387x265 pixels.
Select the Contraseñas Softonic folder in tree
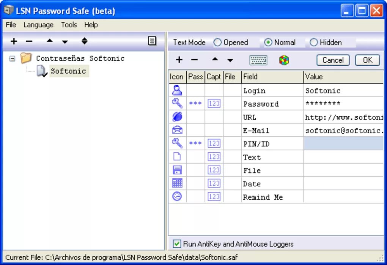(80, 58)
